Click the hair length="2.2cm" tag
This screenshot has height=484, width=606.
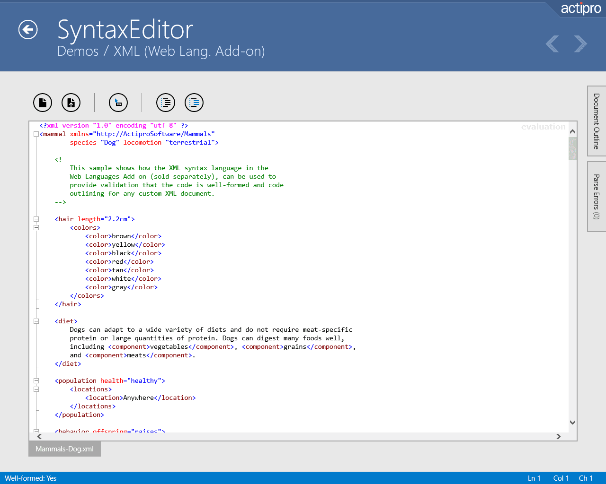pyautogui.click(x=95, y=219)
